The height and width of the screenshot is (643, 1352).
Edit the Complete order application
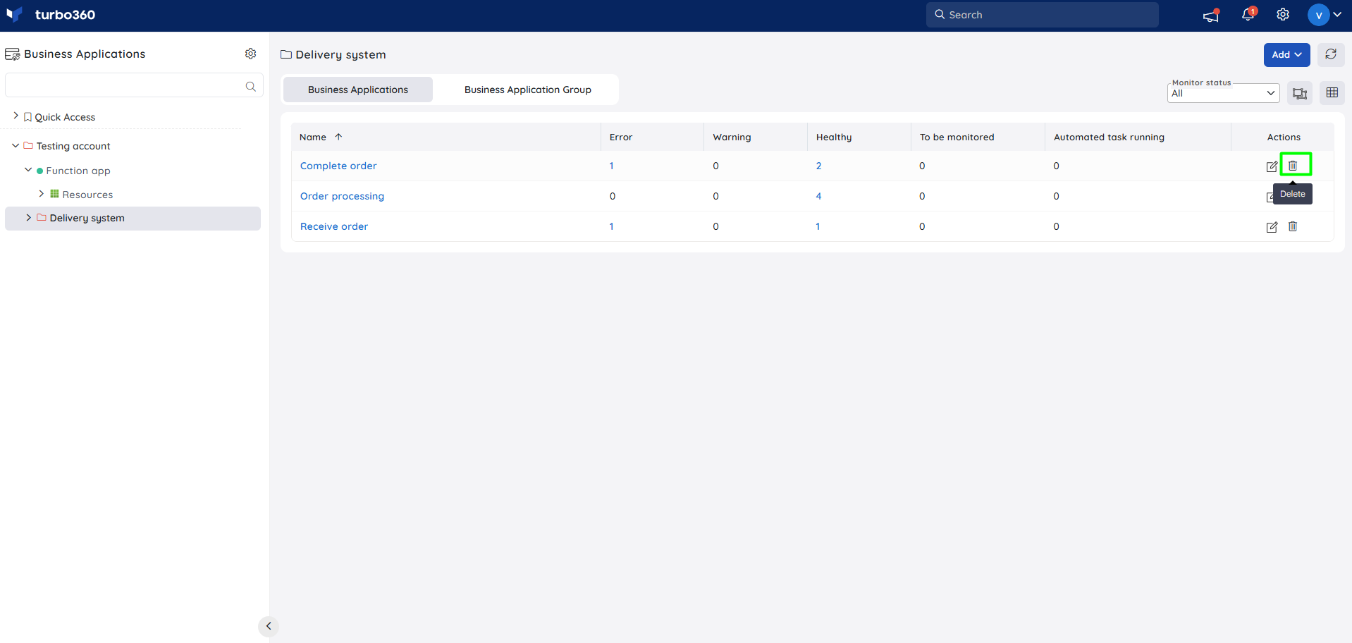click(x=1272, y=166)
